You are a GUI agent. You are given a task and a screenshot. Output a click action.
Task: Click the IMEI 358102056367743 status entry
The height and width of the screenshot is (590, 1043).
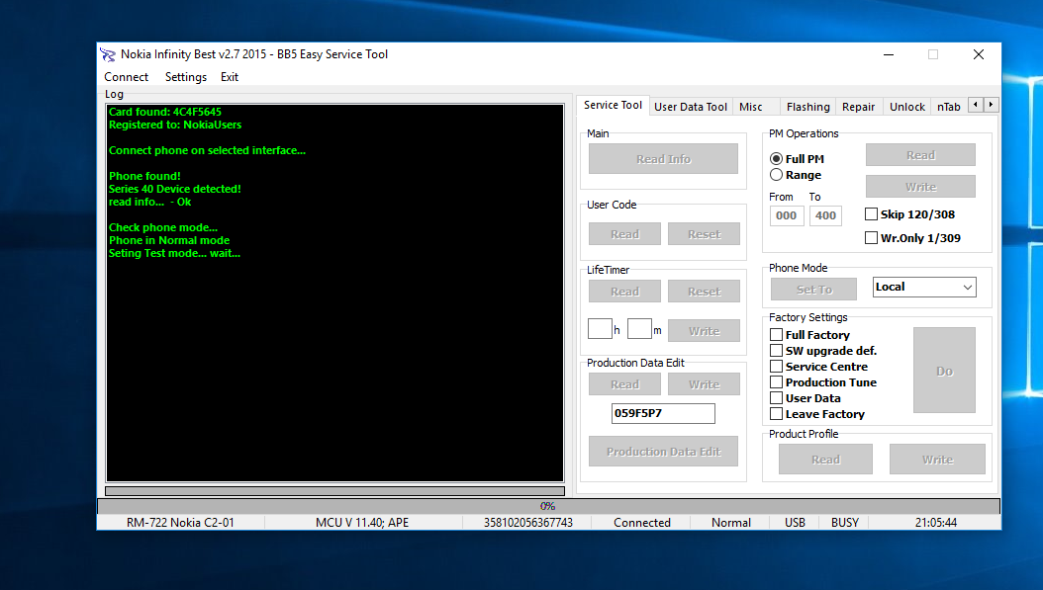(528, 522)
